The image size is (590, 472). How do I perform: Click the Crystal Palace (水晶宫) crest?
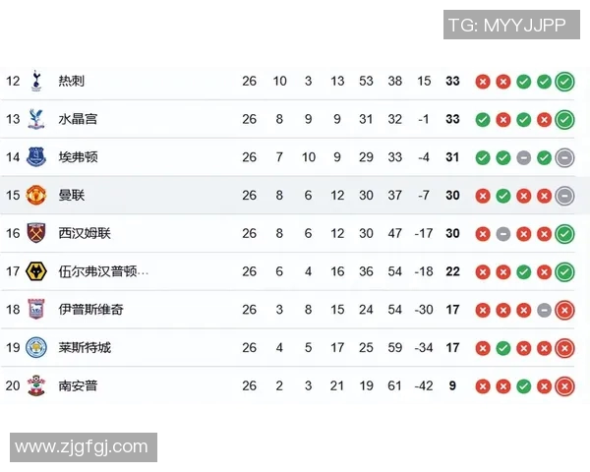[x=36, y=119]
